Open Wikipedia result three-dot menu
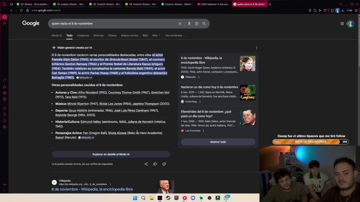The image size is (360, 202). click(110, 184)
